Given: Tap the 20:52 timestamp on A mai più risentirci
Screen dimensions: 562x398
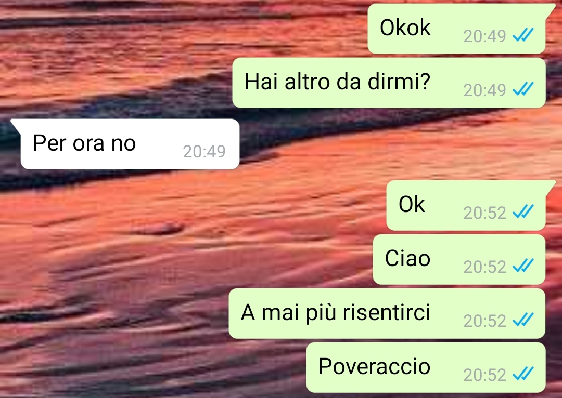Looking at the screenshot, I should click(484, 321).
